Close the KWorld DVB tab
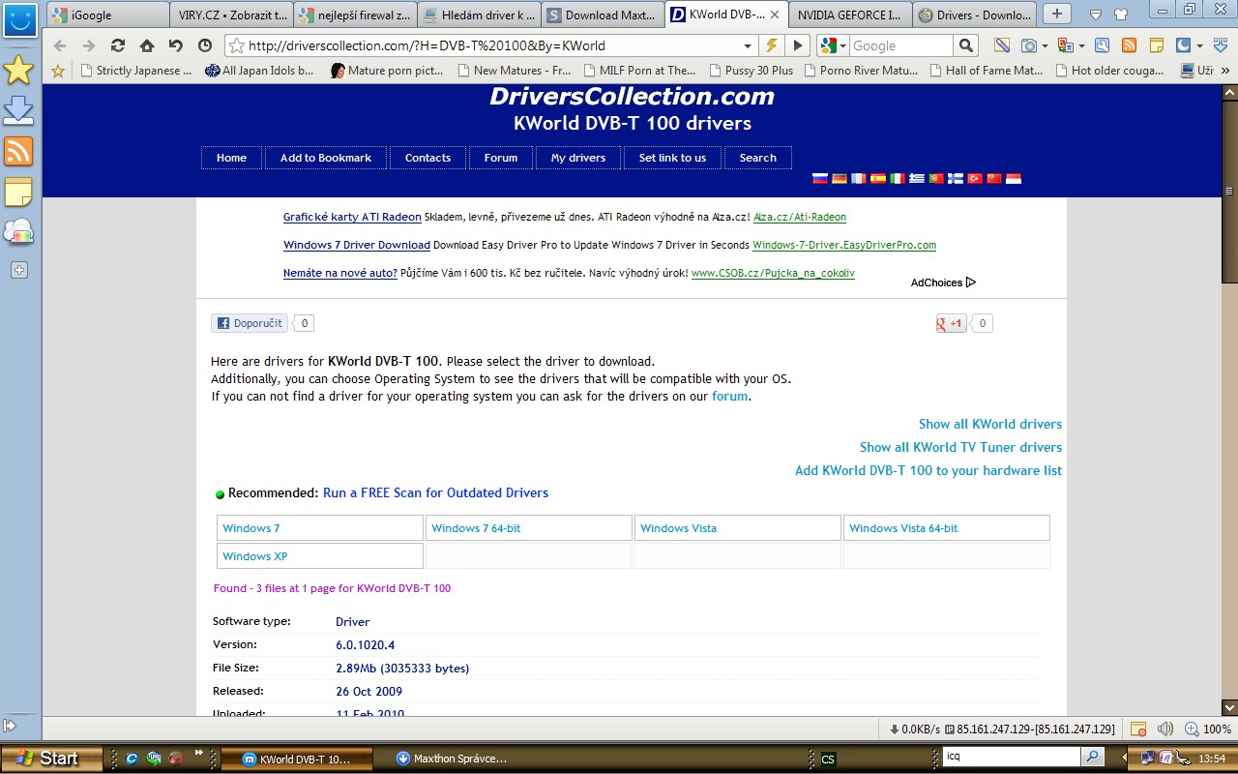 tap(775, 15)
